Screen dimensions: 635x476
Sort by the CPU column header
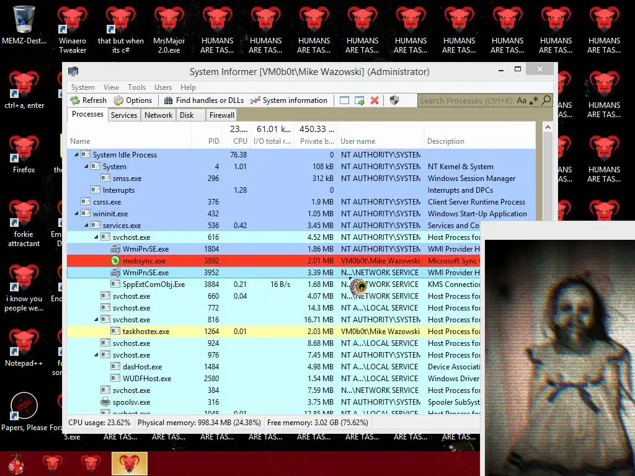point(236,141)
